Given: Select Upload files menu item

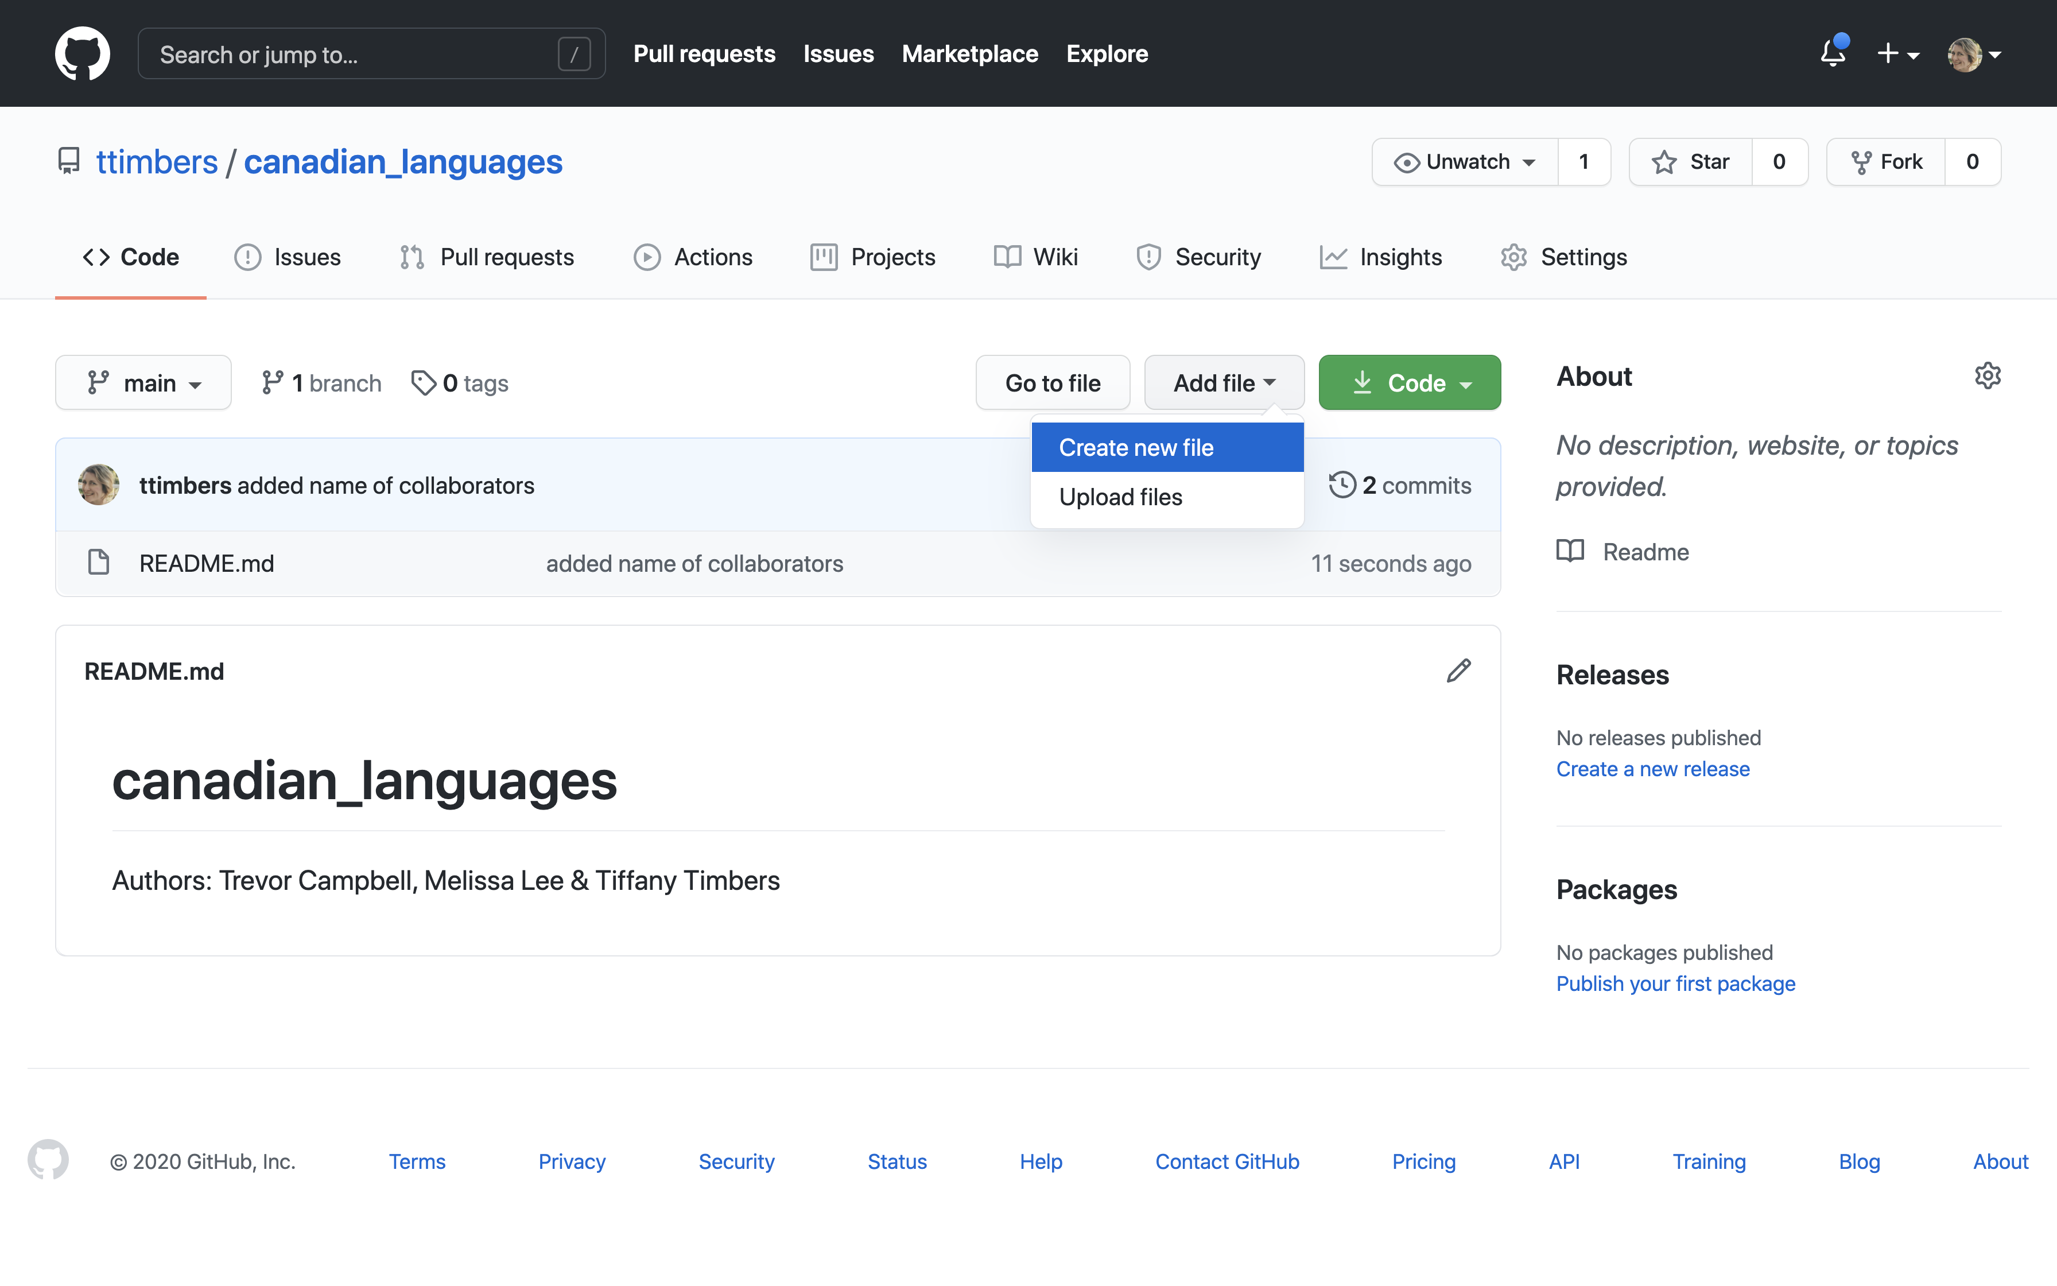Looking at the screenshot, I should tap(1167, 497).
